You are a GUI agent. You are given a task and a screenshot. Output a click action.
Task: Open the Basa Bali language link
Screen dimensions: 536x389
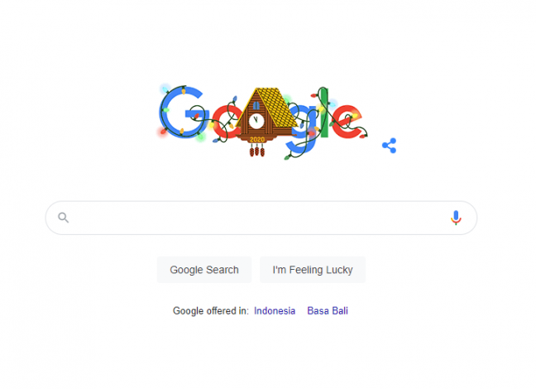click(328, 310)
